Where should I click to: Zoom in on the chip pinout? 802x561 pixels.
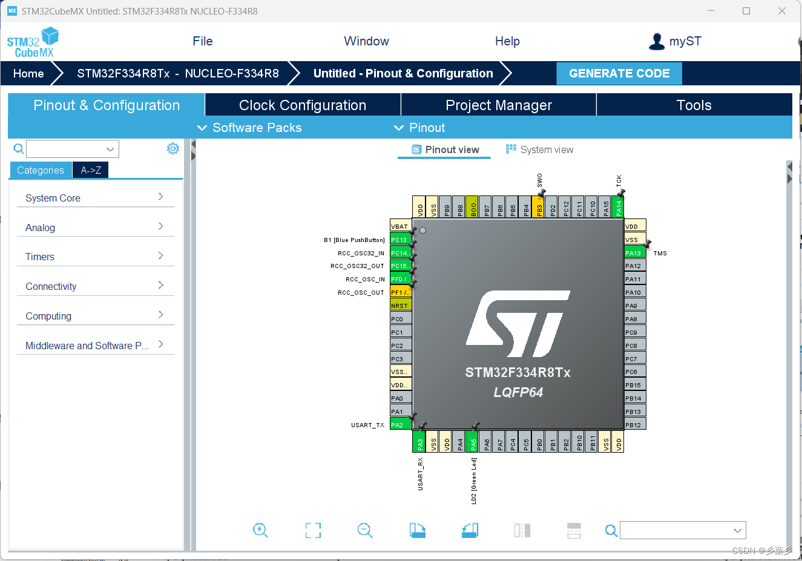tap(260, 531)
